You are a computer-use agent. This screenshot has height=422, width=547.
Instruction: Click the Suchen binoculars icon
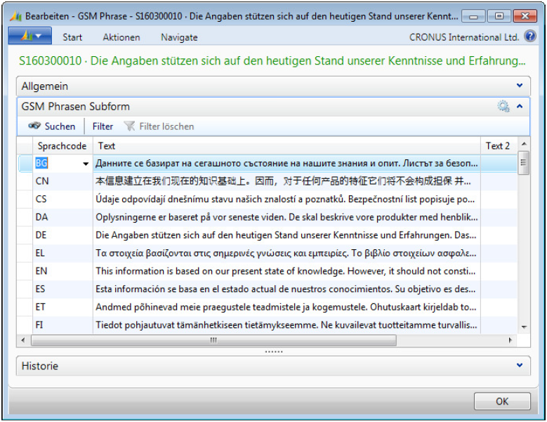[35, 126]
